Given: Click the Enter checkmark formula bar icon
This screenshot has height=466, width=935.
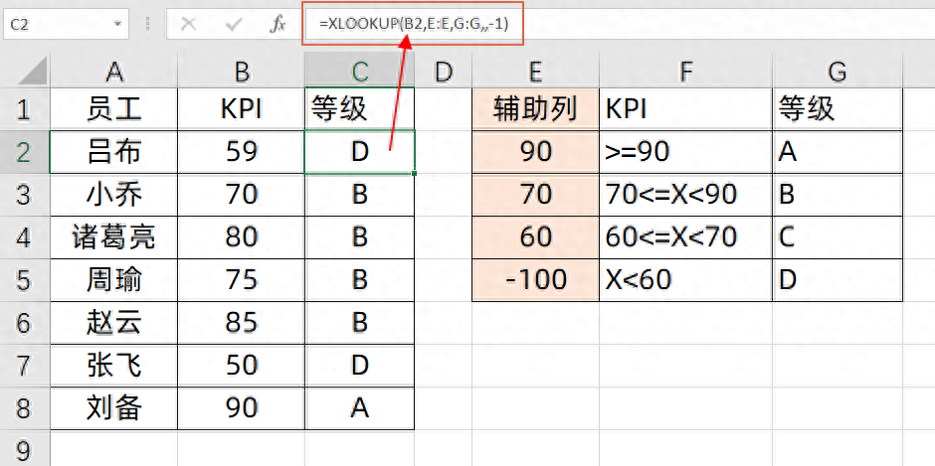Looking at the screenshot, I should point(233,25).
